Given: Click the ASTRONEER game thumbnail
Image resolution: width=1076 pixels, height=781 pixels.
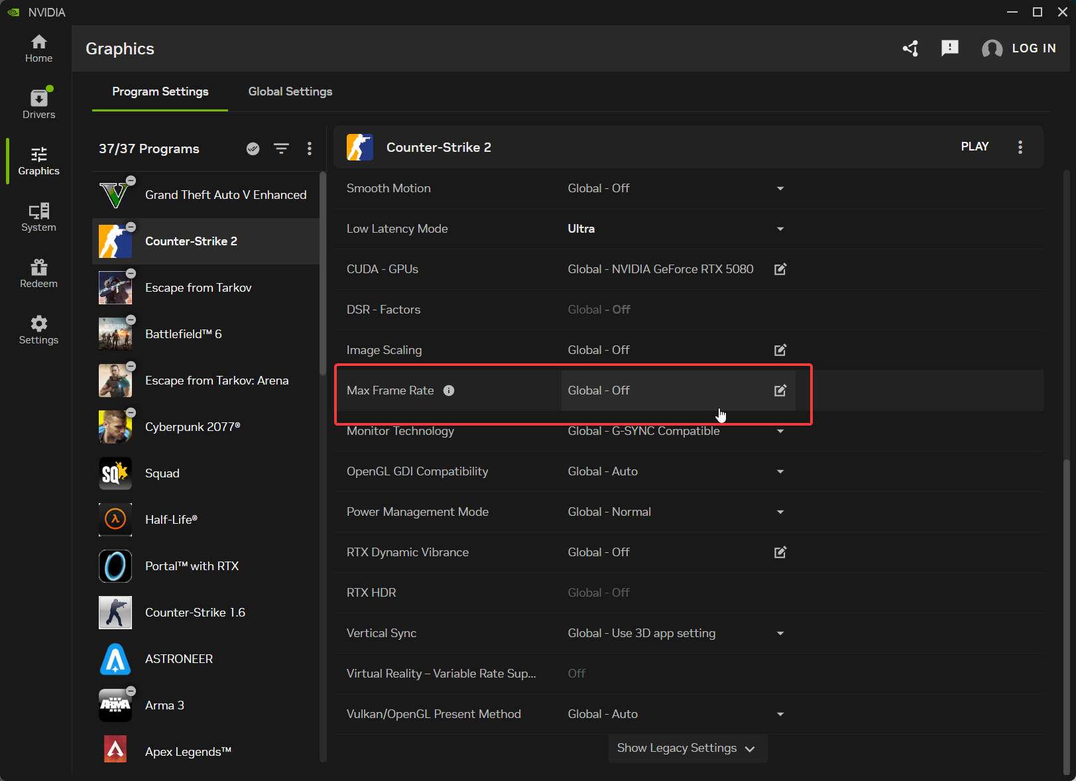Looking at the screenshot, I should tap(115, 659).
